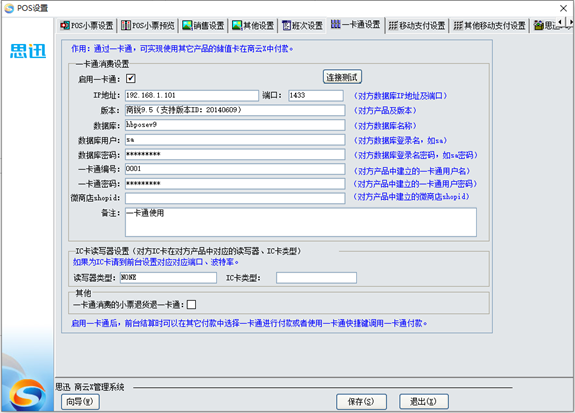This screenshot has width=575, height=413.
Task: Open the 读写器类型 field showing NONE
Action: click(x=169, y=278)
